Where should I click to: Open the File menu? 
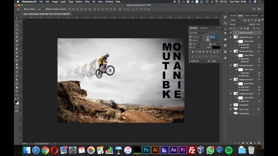[x=41, y=2]
